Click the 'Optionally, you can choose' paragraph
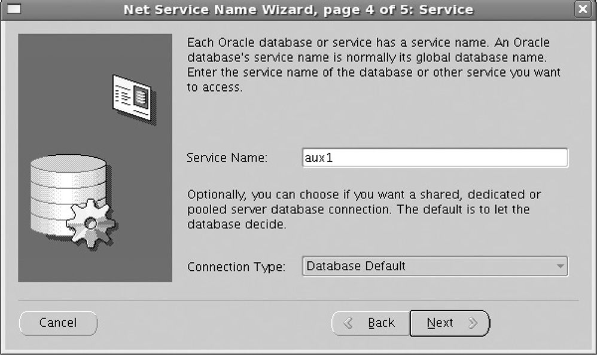 tap(364, 209)
